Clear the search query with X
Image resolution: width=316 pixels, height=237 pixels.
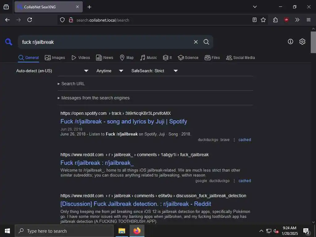click(x=196, y=42)
